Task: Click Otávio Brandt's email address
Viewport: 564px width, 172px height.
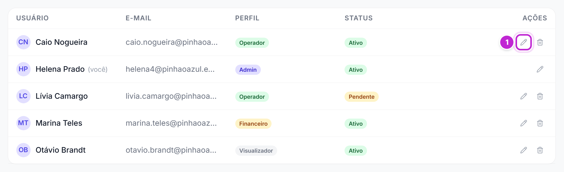Action: pyautogui.click(x=171, y=150)
